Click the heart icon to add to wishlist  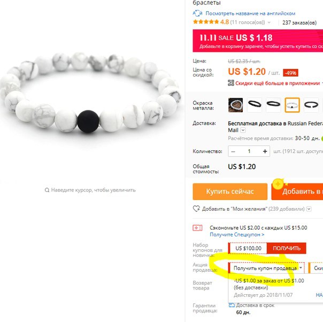pos(196,209)
